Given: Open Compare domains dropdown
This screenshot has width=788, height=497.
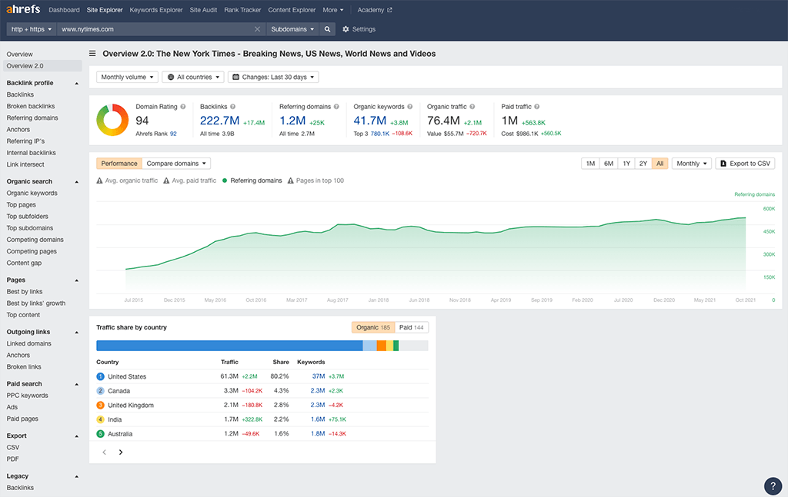Looking at the screenshot, I should pos(176,164).
